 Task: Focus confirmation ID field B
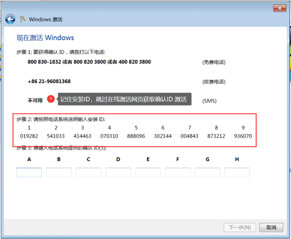[59, 172]
